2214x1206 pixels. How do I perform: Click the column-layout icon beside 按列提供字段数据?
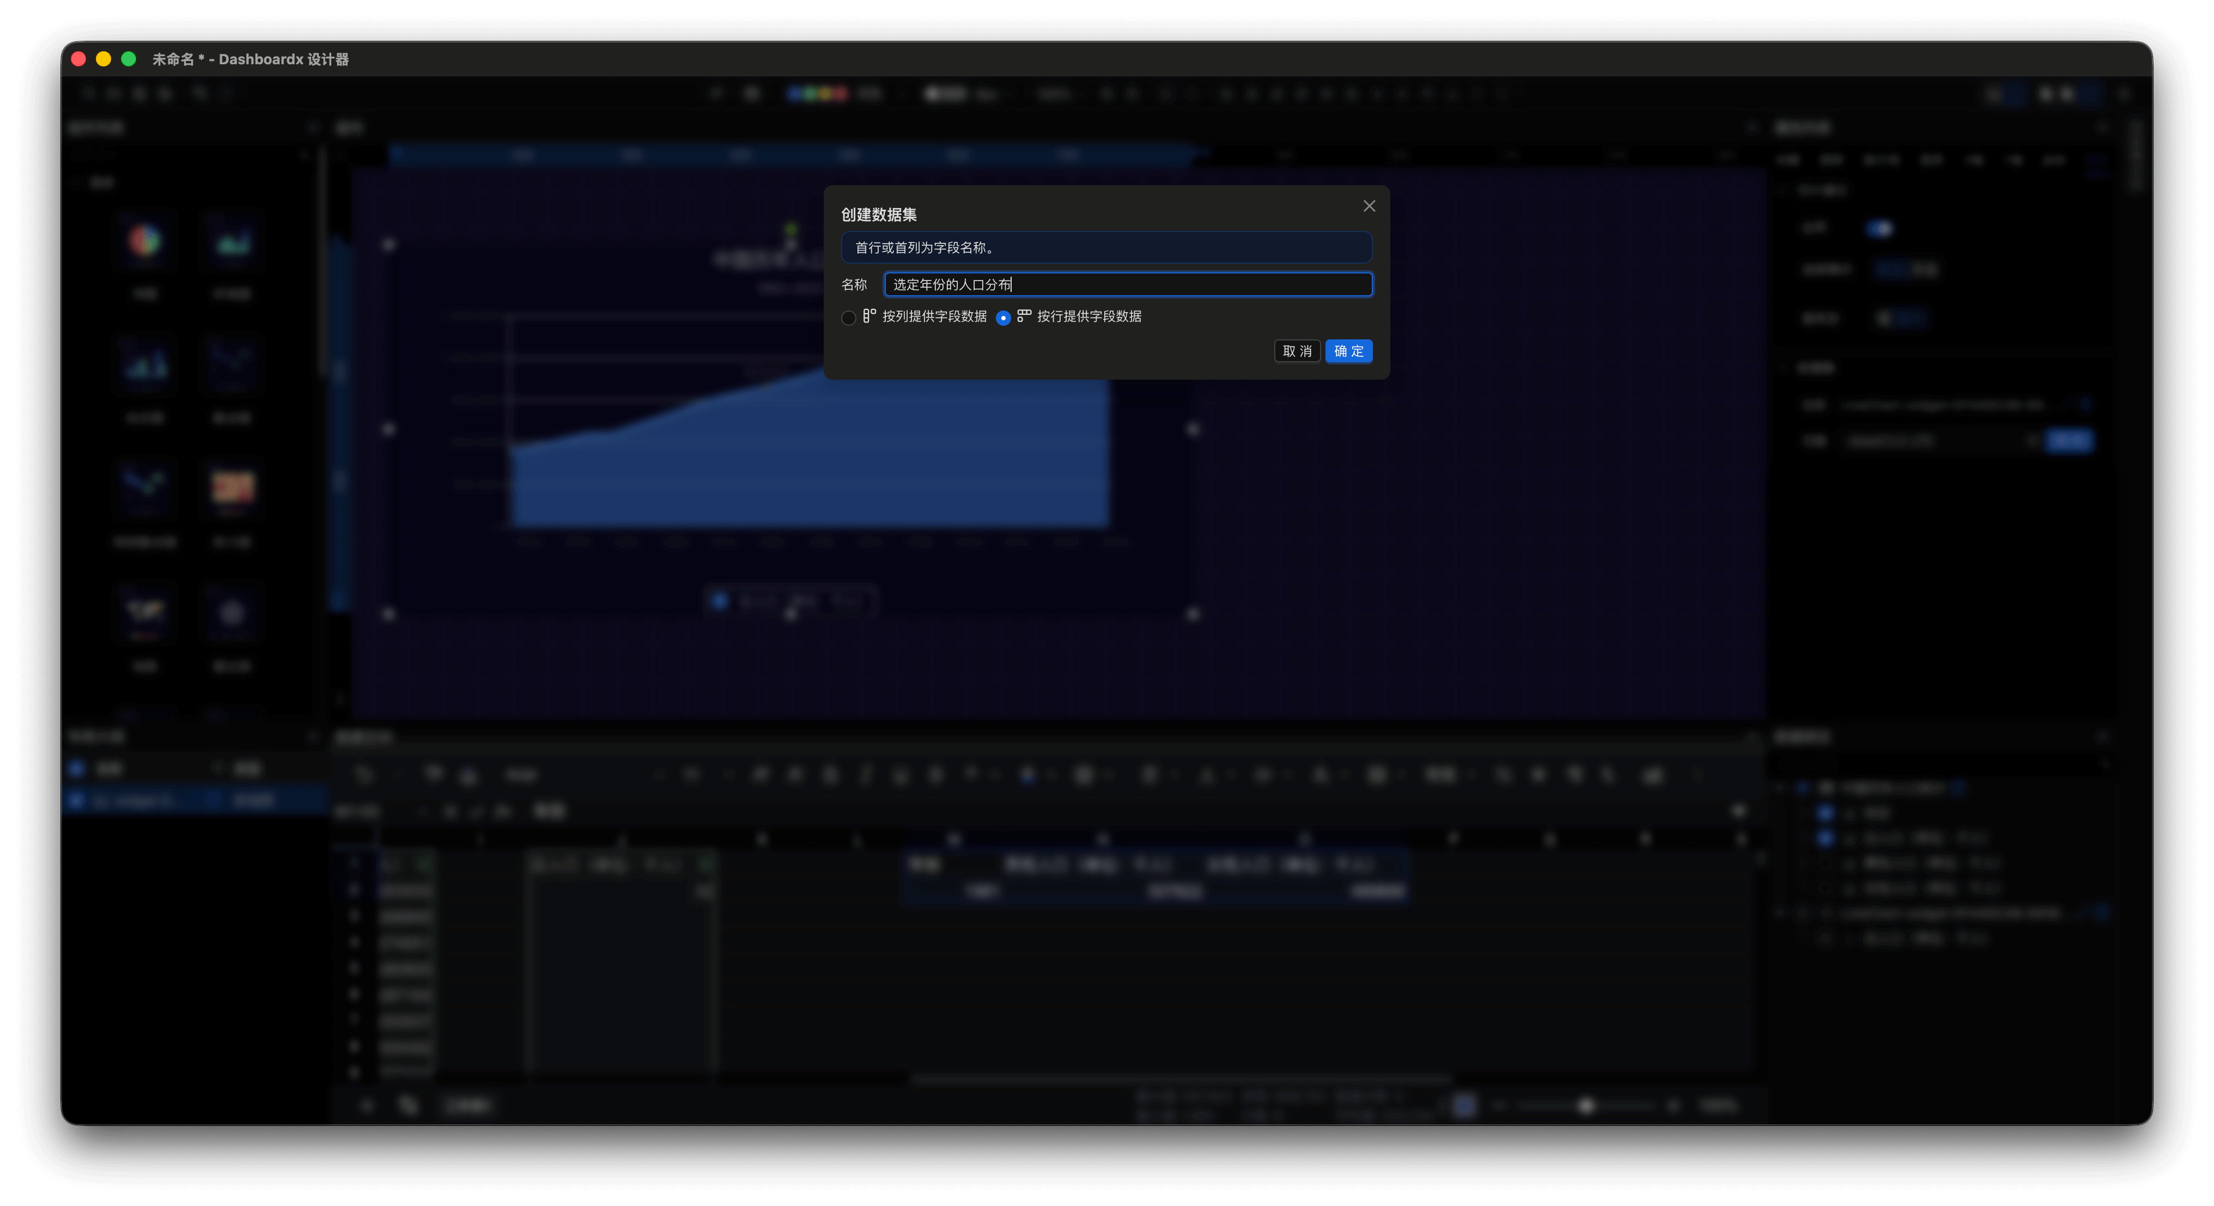click(869, 316)
